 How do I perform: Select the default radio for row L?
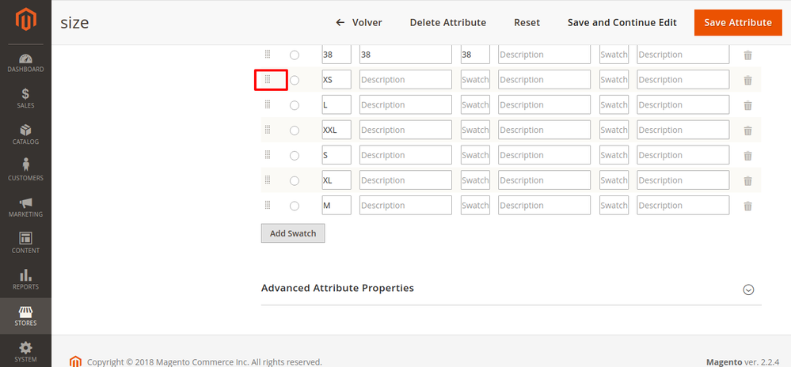coord(295,105)
